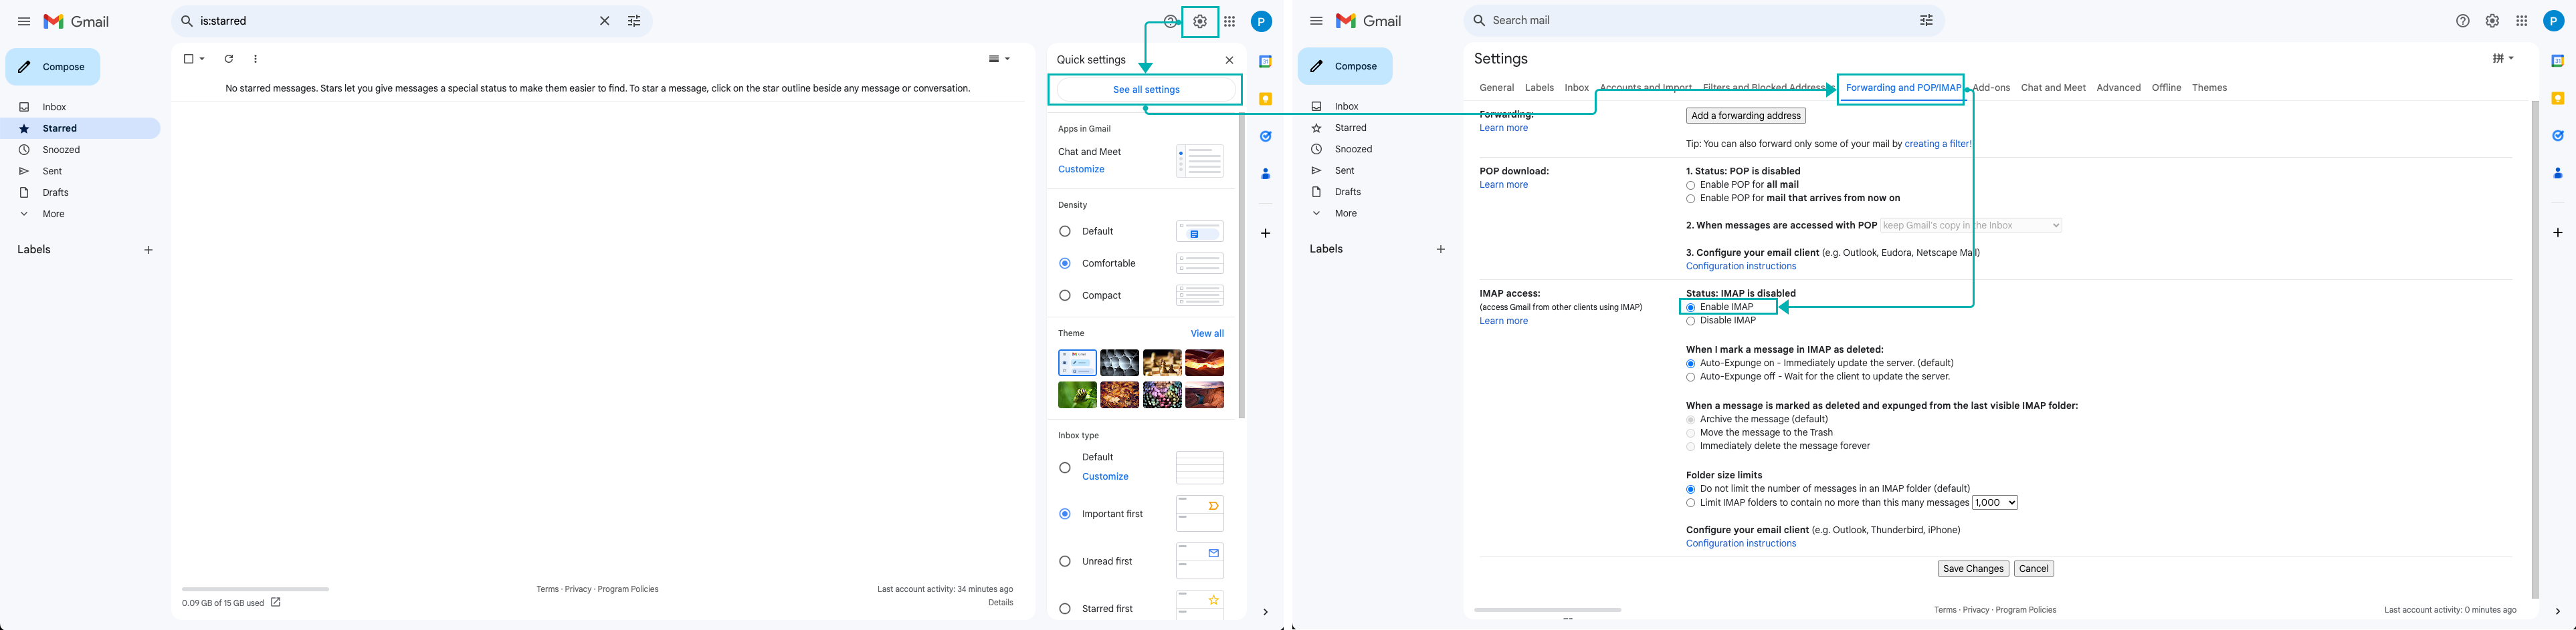
Task: Select Compact density option
Action: (x=1064, y=295)
